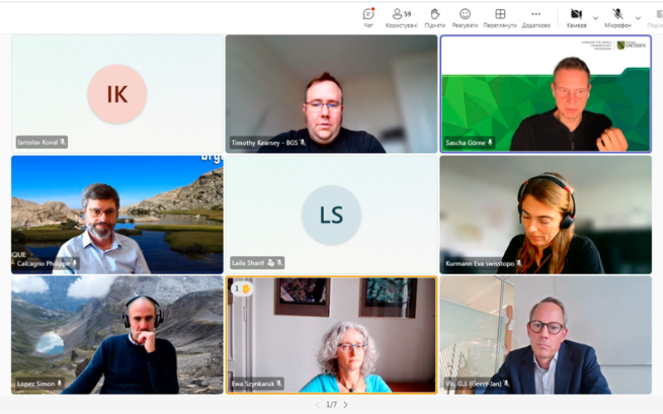663x414 pixels.
Task: Select Lopez Simon's video tile
Action: (117, 335)
